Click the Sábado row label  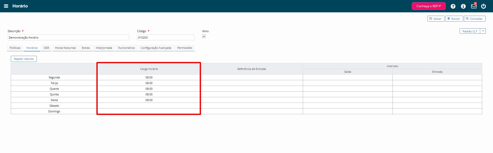tap(54, 106)
